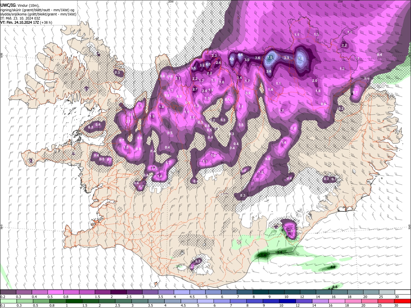Pick snow-scale swatch between 0.2 and 0.3
This screenshot has width=411, height=308.
coord(8,292)
